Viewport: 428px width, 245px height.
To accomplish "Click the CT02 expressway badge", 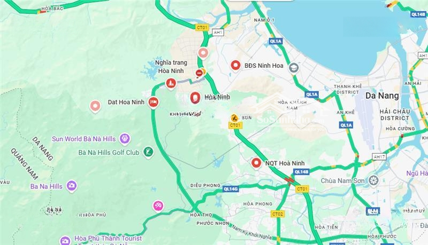I will (x=278, y=214).
